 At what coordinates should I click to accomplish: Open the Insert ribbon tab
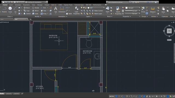click(x=11, y=5)
